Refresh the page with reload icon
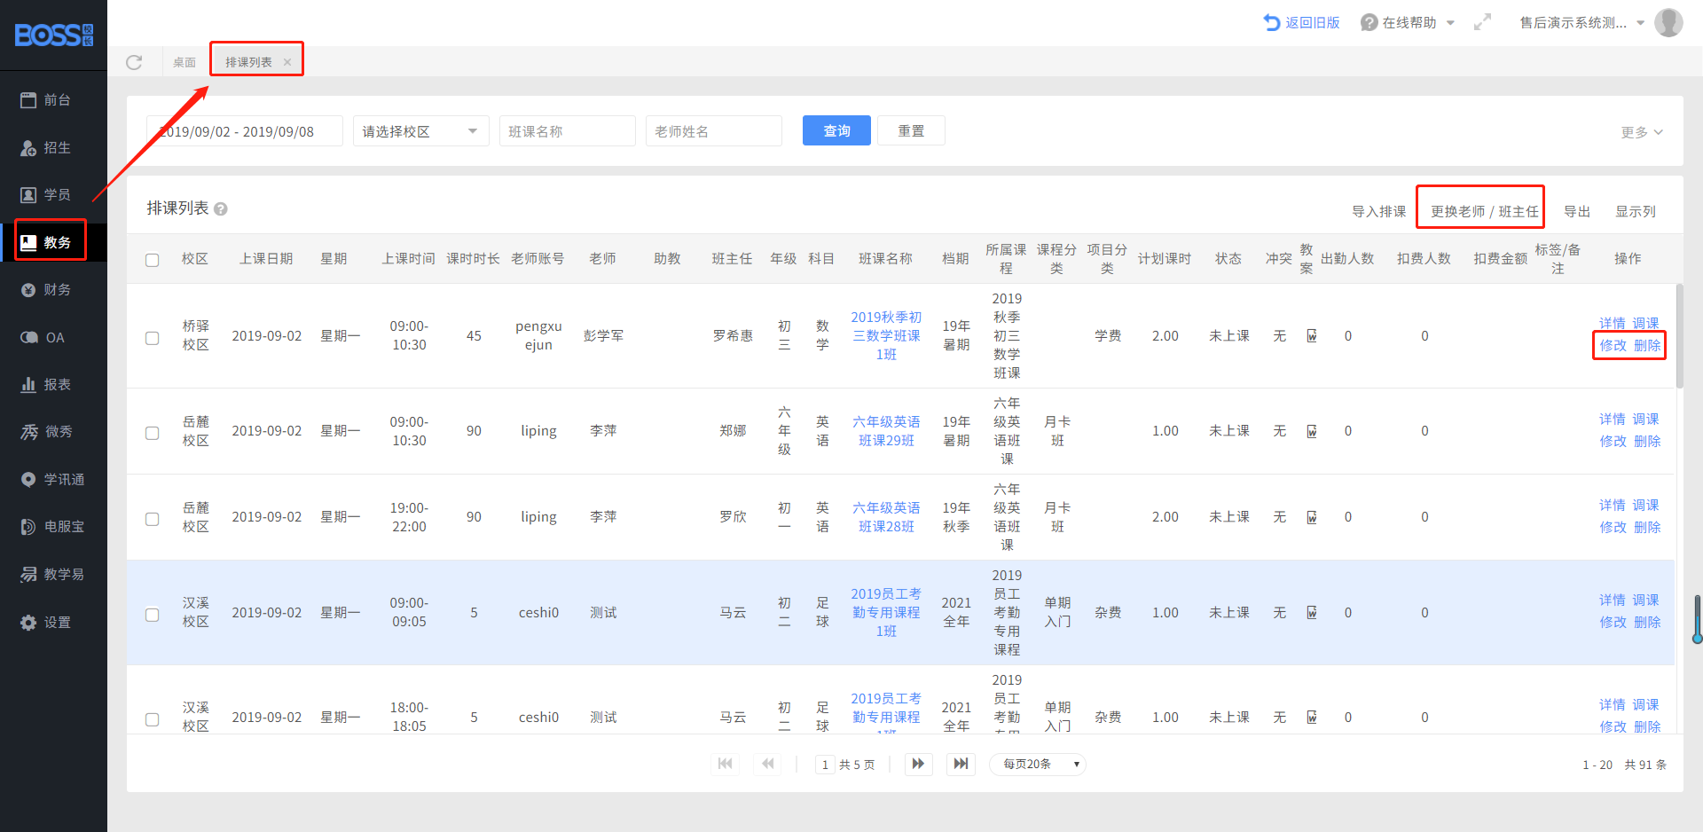The image size is (1703, 832). 134,62
